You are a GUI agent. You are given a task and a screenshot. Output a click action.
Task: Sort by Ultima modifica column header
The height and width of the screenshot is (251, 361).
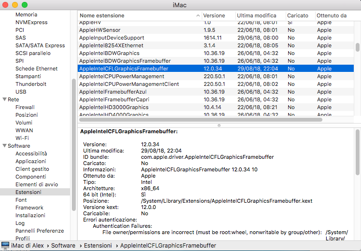(x=261, y=15)
